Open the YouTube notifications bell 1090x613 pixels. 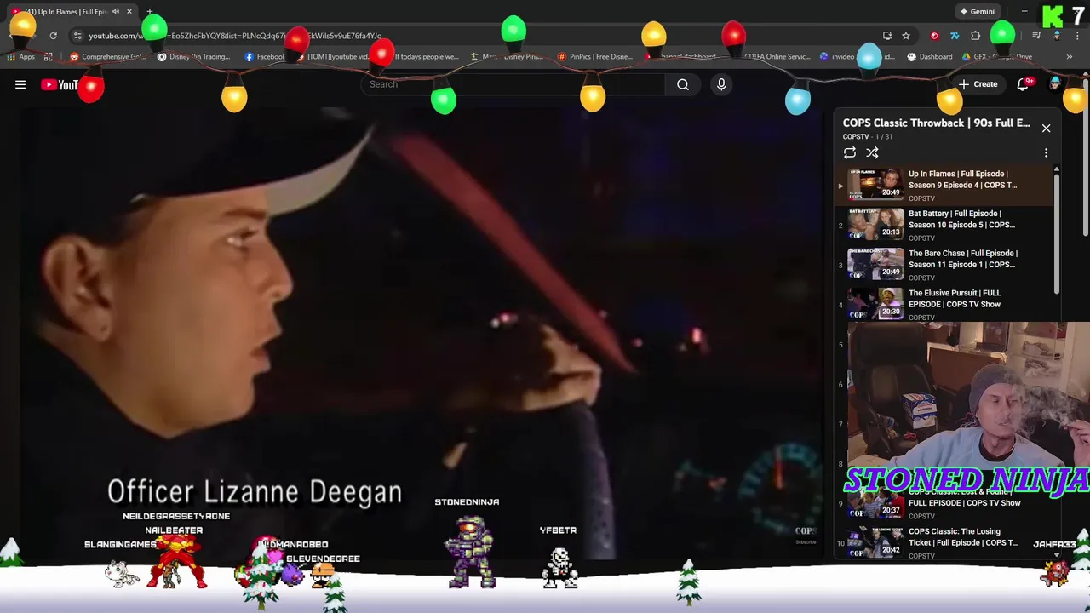coord(1024,84)
